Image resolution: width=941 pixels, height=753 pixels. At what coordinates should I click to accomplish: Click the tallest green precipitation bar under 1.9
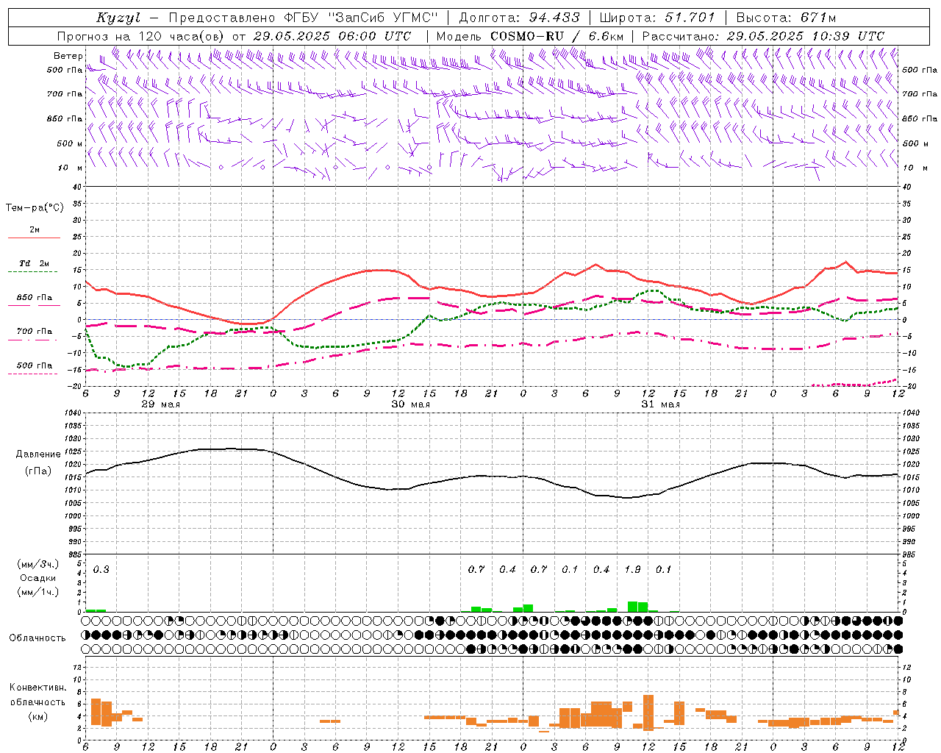[x=633, y=607]
